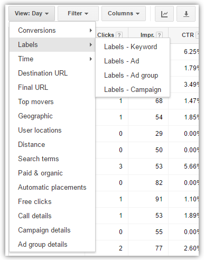Open the chart graph icon button
This screenshot has width=204, height=260.
(164, 14)
